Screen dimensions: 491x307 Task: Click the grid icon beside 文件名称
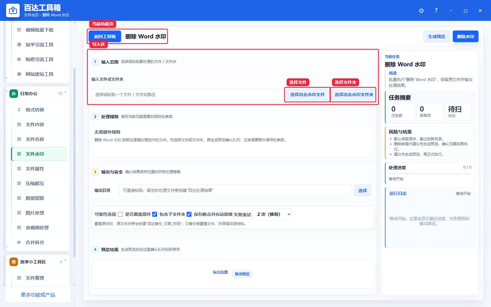point(19,139)
